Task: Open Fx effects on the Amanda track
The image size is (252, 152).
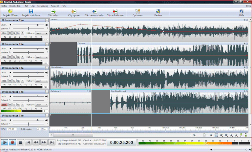Action: (x=18, y=33)
